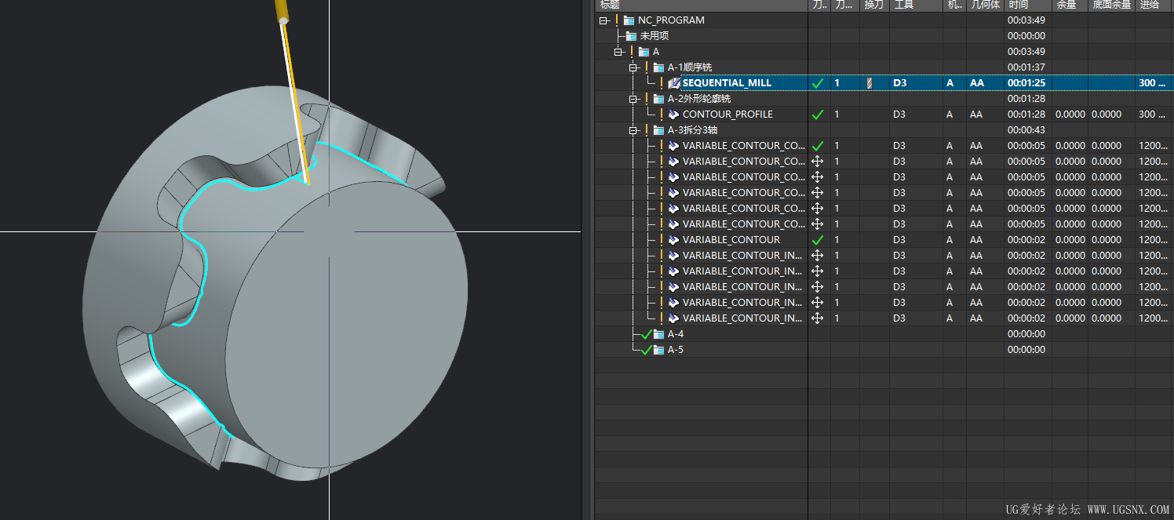Click the A-3拆分3轴 folder icon

pos(659,130)
